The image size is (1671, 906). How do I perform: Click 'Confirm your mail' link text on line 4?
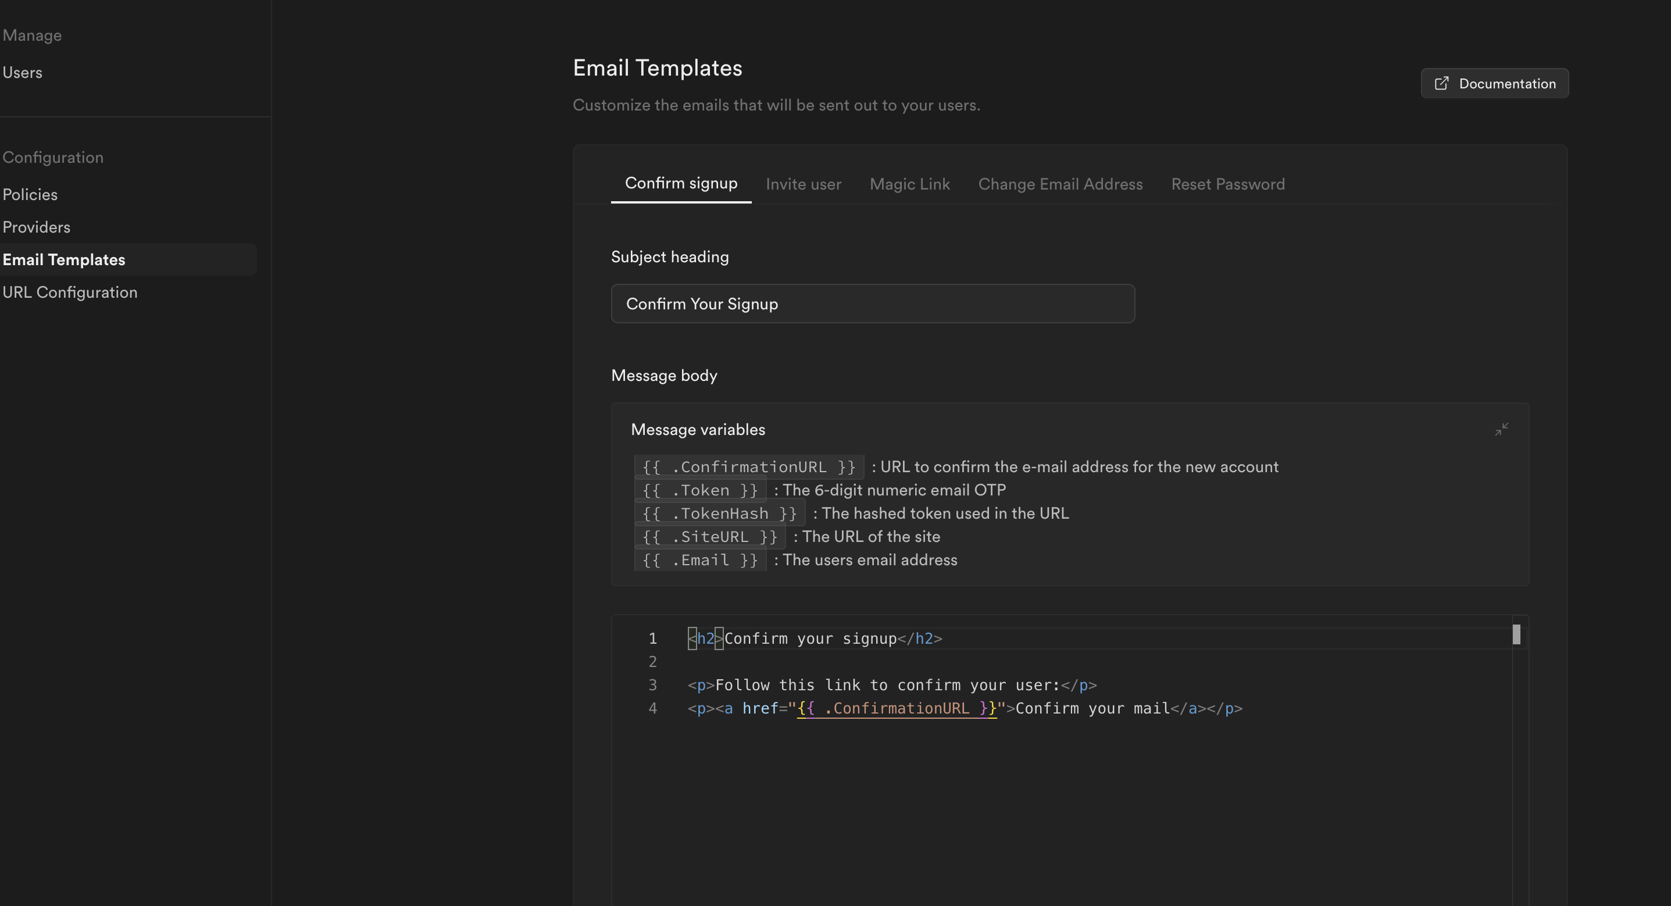coord(1092,709)
